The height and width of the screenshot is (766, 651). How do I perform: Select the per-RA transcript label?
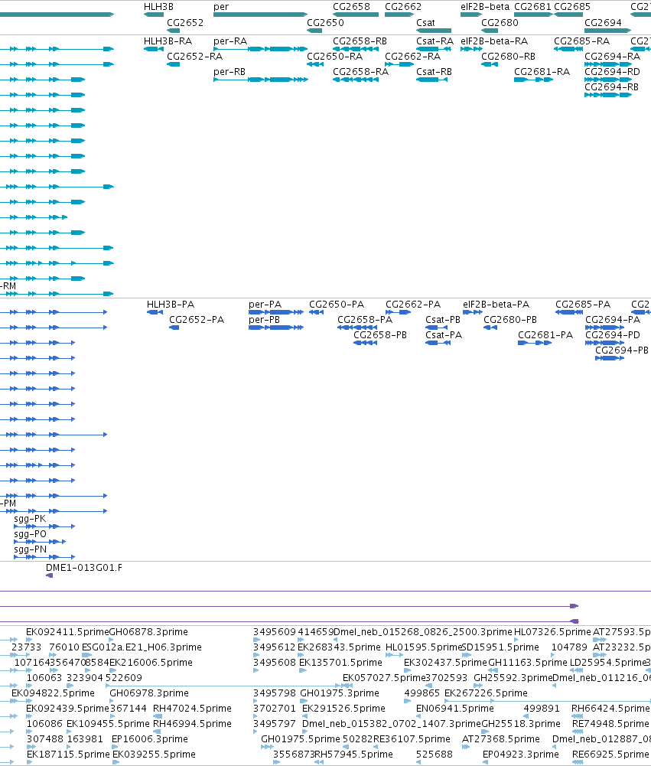[230, 41]
